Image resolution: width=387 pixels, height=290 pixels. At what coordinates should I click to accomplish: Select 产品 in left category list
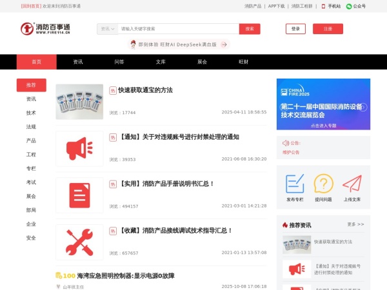(31, 140)
